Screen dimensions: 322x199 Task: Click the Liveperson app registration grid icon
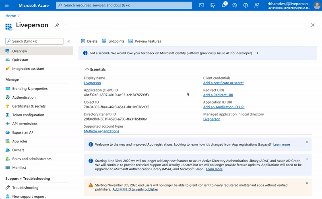(8, 26)
